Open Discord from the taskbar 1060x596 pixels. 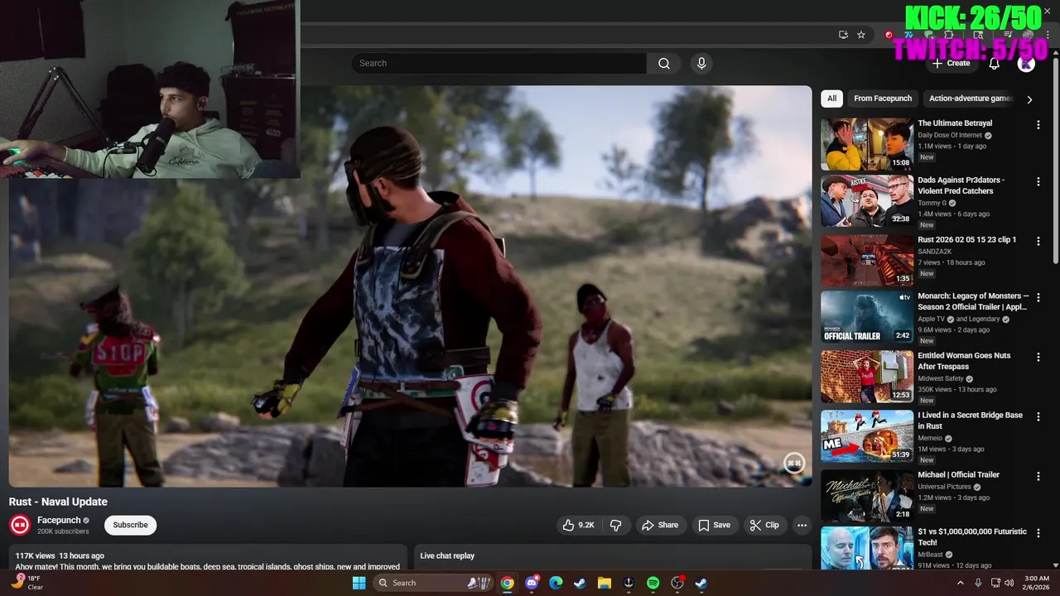pyautogui.click(x=532, y=583)
